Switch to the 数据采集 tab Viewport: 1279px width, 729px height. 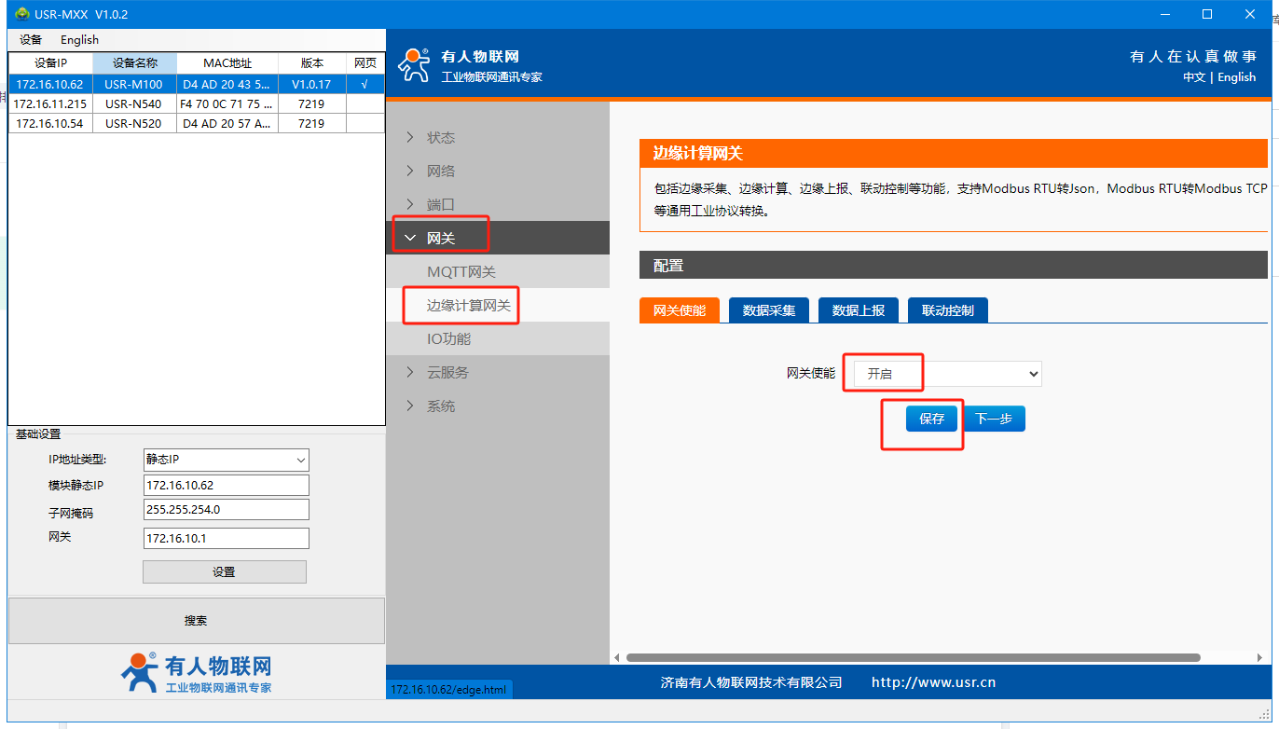pos(769,310)
